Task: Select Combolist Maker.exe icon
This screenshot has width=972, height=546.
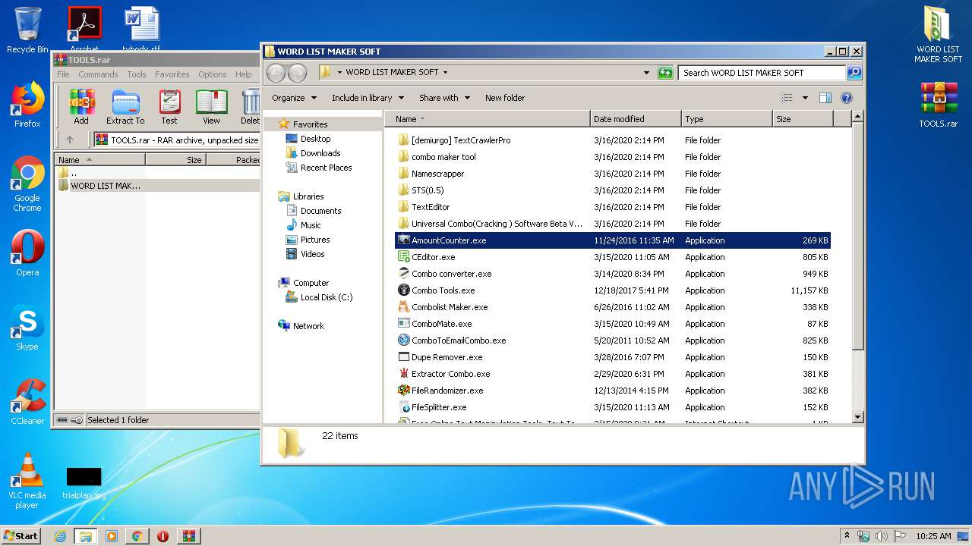Action: tap(404, 307)
